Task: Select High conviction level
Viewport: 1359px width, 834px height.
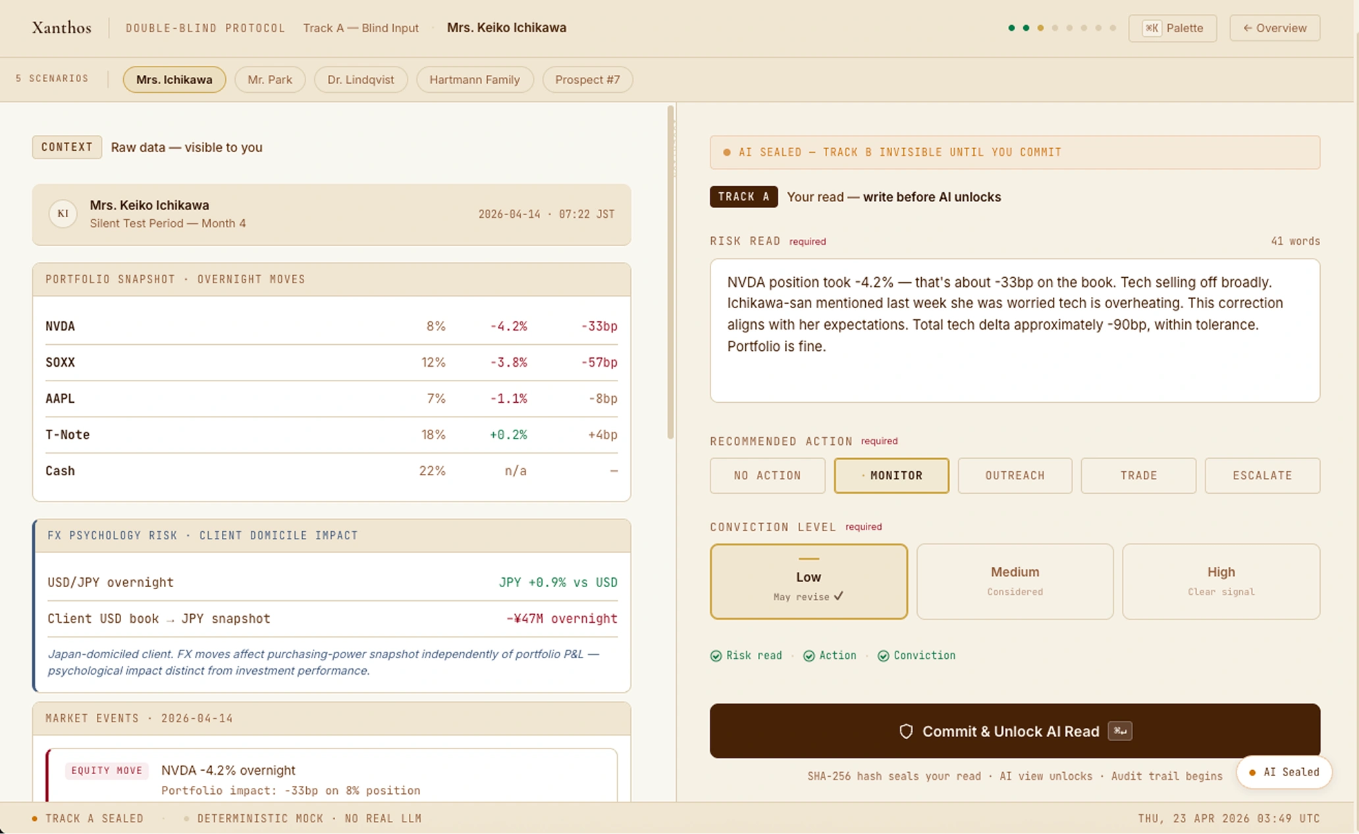Action: click(x=1220, y=581)
